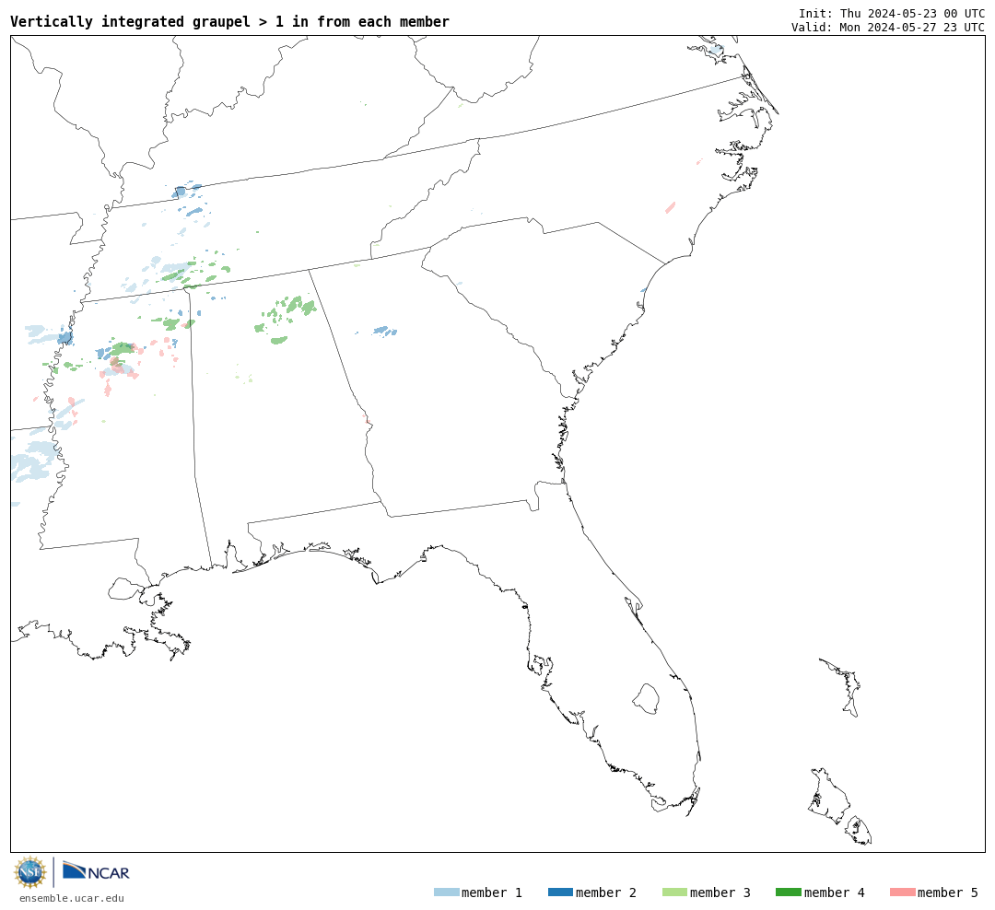Image resolution: width=995 pixels, height=910 pixels.
Task: Click the NCAR logo
Action: pyautogui.click(x=96, y=871)
